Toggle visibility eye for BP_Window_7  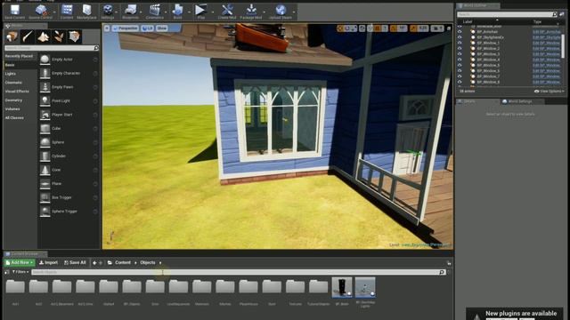(x=460, y=76)
